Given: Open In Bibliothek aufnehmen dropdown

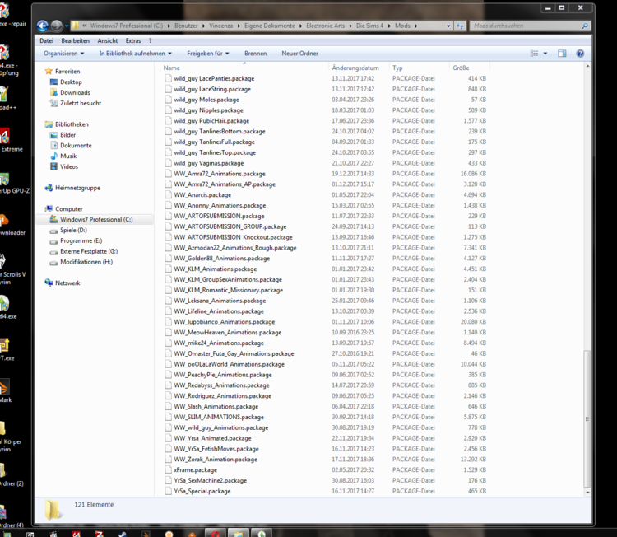Looking at the screenshot, I should (136, 54).
